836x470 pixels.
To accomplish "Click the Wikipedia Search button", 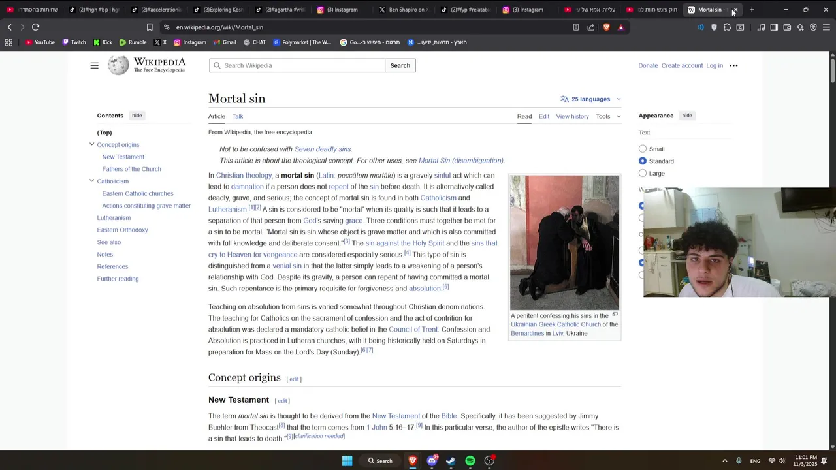I will pos(400,65).
